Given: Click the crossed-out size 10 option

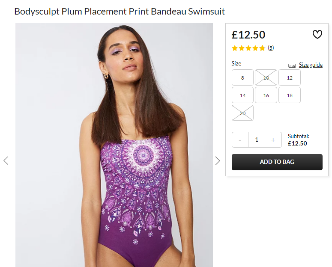Looking at the screenshot, I should click(266, 77).
